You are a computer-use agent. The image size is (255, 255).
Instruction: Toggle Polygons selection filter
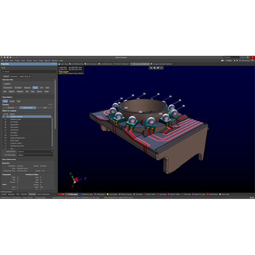(x=20, y=91)
